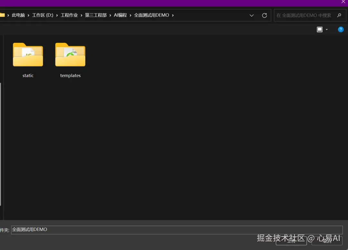Open the help question mark
Viewport: 348px width, 250px height.
click(x=341, y=29)
